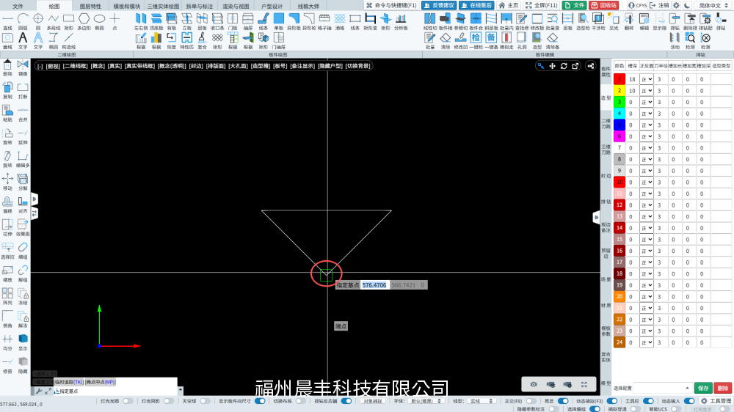The width and height of the screenshot is (734, 412).
Task: Pick the 镜像 mirror tool in left sidebar
Action: tap(23, 67)
